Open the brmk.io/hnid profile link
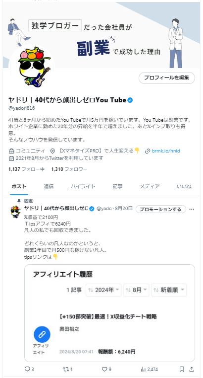 click(x=166, y=151)
